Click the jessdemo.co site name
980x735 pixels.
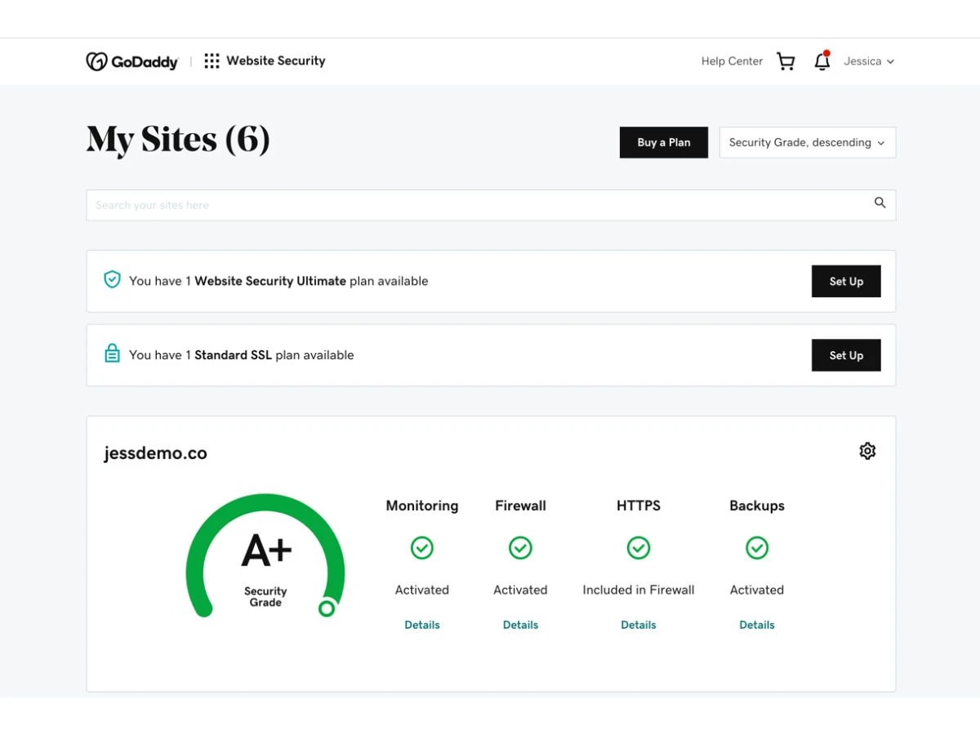click(x=155, y=453)
